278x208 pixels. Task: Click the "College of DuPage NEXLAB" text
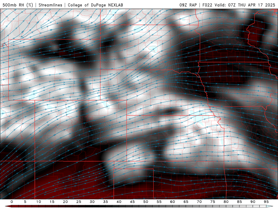coord(95,5)
